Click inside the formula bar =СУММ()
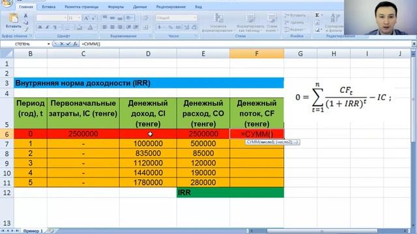 245,44
